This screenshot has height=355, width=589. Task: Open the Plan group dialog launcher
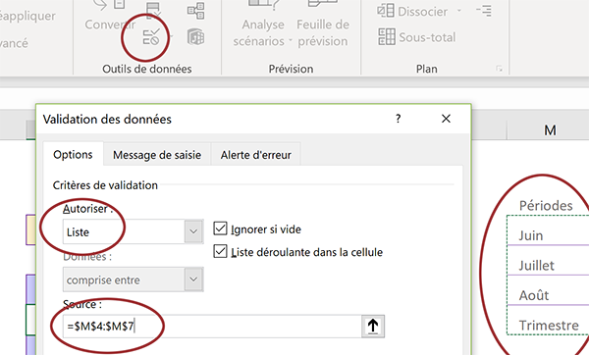coord(499,69)
